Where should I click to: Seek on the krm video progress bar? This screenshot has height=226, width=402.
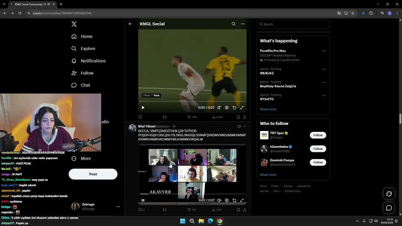192,101
